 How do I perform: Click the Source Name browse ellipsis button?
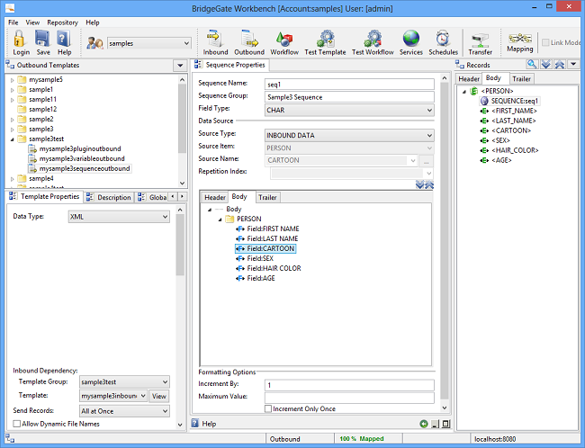point(426,161)
